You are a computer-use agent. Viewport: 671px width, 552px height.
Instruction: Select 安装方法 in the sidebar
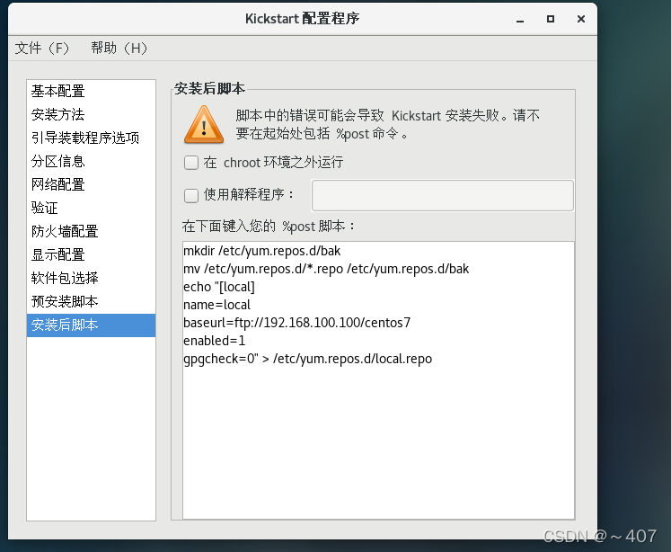tap(91, 114)
